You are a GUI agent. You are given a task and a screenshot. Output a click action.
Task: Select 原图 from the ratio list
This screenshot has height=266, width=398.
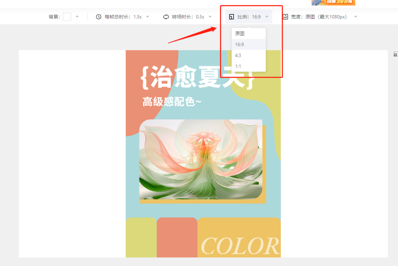pos(240,34)
